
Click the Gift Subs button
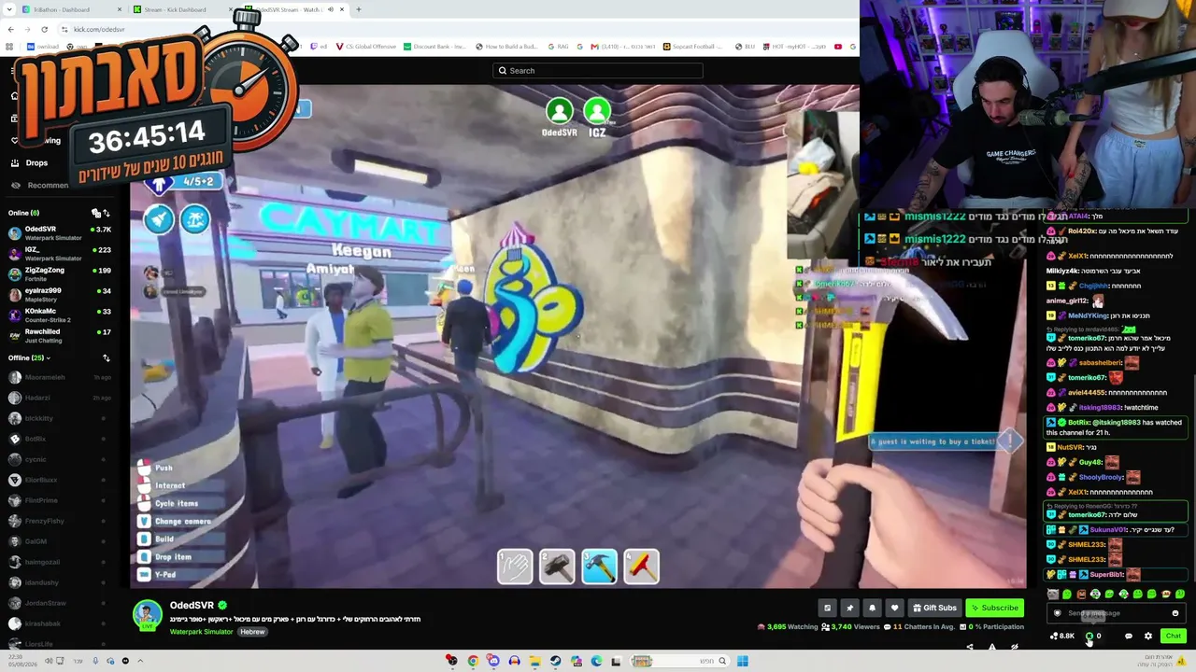tap(934, 608)
